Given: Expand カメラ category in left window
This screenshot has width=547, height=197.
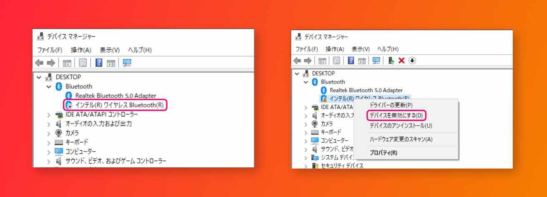Looking at the screenshot, I should point(49,133).
